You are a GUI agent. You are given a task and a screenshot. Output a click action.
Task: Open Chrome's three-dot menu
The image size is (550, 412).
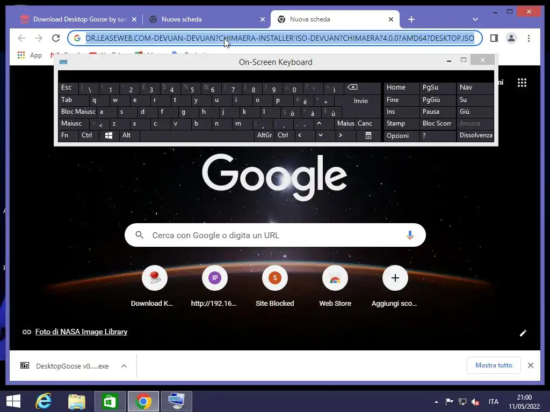529,38
